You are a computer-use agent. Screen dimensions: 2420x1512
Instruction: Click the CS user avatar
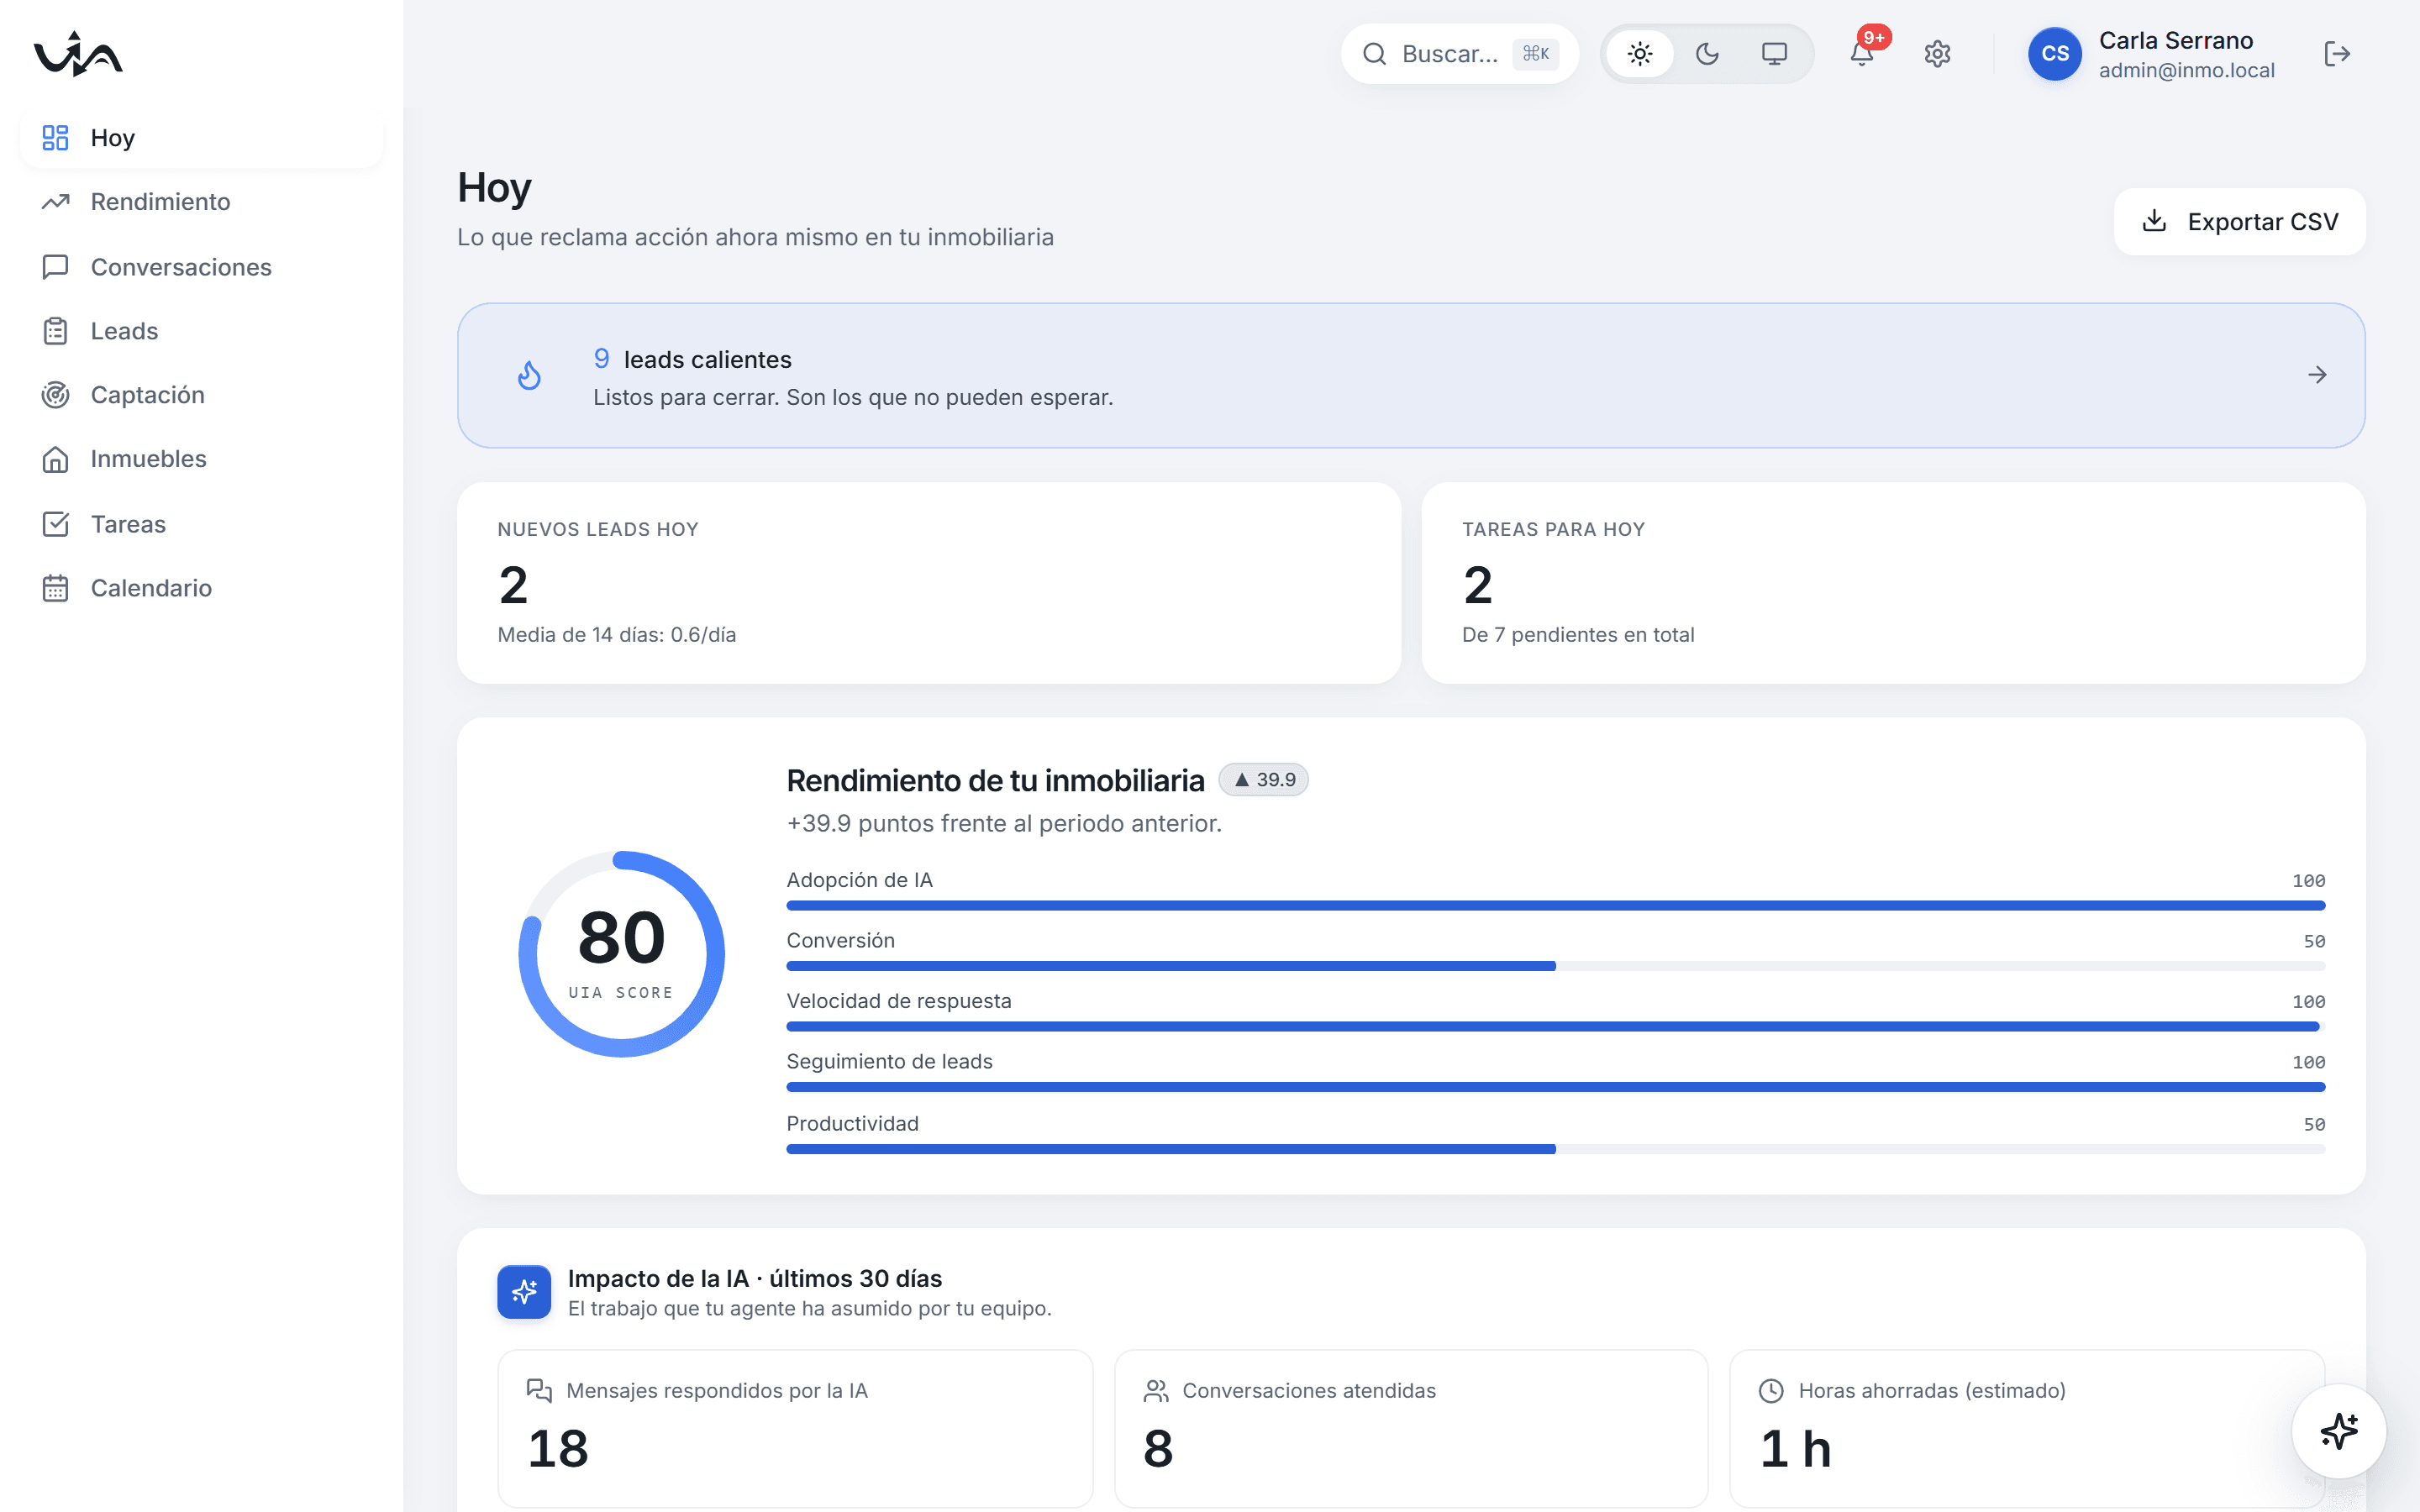point(2055,54)
